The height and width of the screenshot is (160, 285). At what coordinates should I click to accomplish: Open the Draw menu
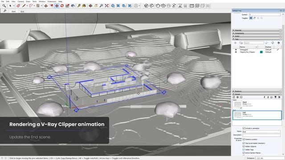coord(28,1)
